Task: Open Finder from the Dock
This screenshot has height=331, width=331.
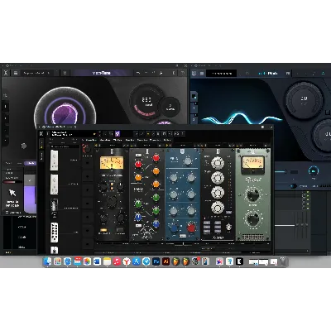Action: pos(47,261)
